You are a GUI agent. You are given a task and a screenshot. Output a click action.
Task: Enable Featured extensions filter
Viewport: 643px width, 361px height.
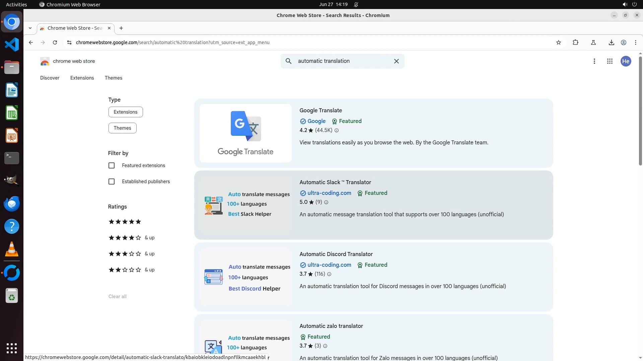112,165
